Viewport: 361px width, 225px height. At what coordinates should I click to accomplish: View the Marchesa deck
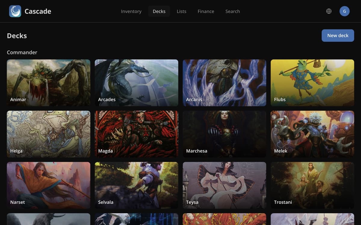tap(224, 134)
